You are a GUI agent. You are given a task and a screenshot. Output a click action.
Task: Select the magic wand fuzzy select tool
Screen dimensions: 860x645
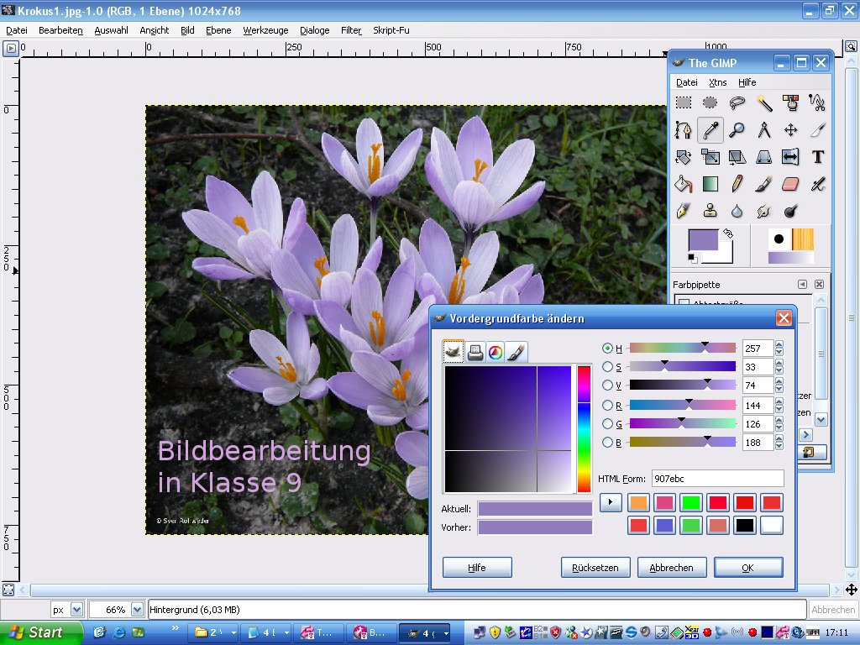[763, 102]
